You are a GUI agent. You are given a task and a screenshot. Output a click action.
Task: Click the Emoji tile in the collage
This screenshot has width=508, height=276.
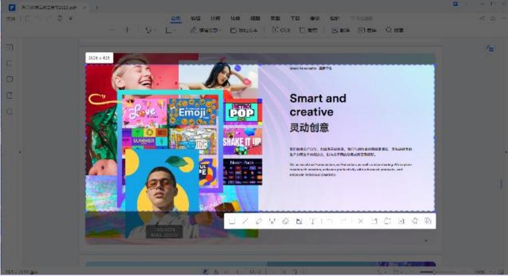(192, 112)
